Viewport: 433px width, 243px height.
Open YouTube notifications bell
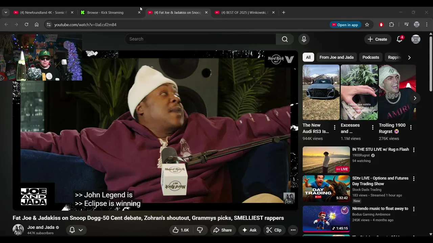point(400,39)
